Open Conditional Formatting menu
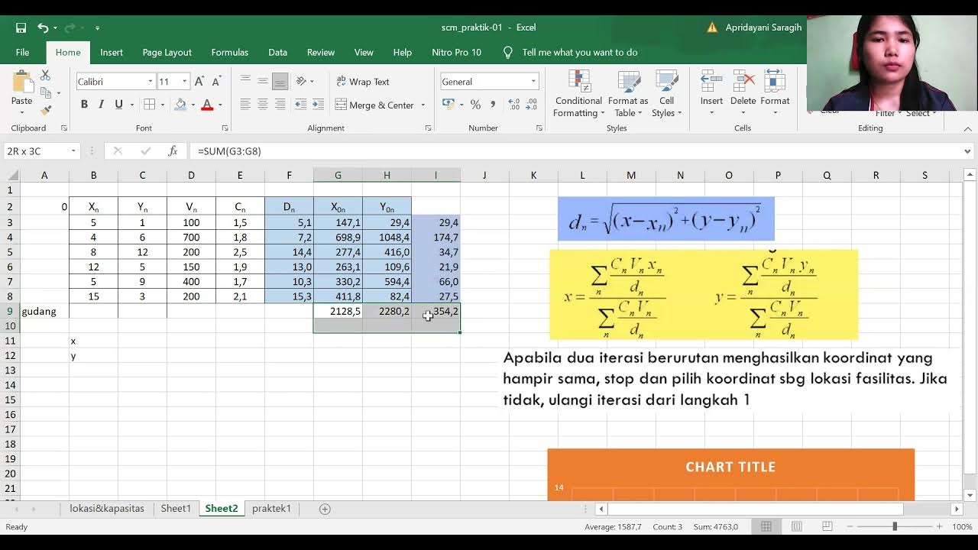This screenshot has height=550, width=978. click(578, 95)
